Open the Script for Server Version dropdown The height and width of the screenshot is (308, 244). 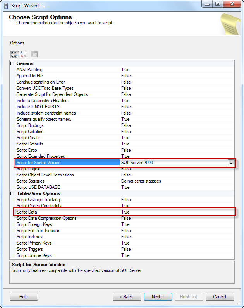point(231,163)
